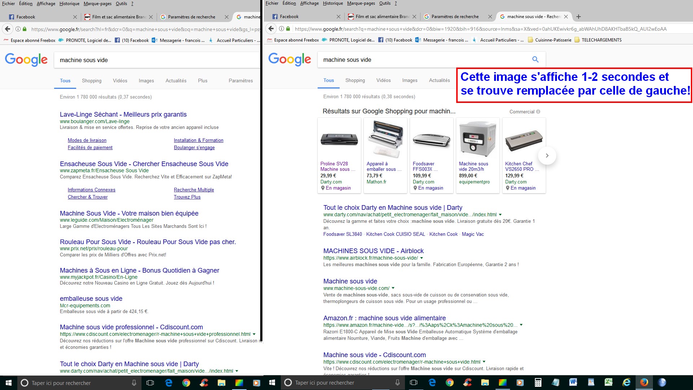Viewport: 693px width, 390px height.
Task: Expand dropdown arrow beside airblock.fr URL
Action: click(422, 258)
